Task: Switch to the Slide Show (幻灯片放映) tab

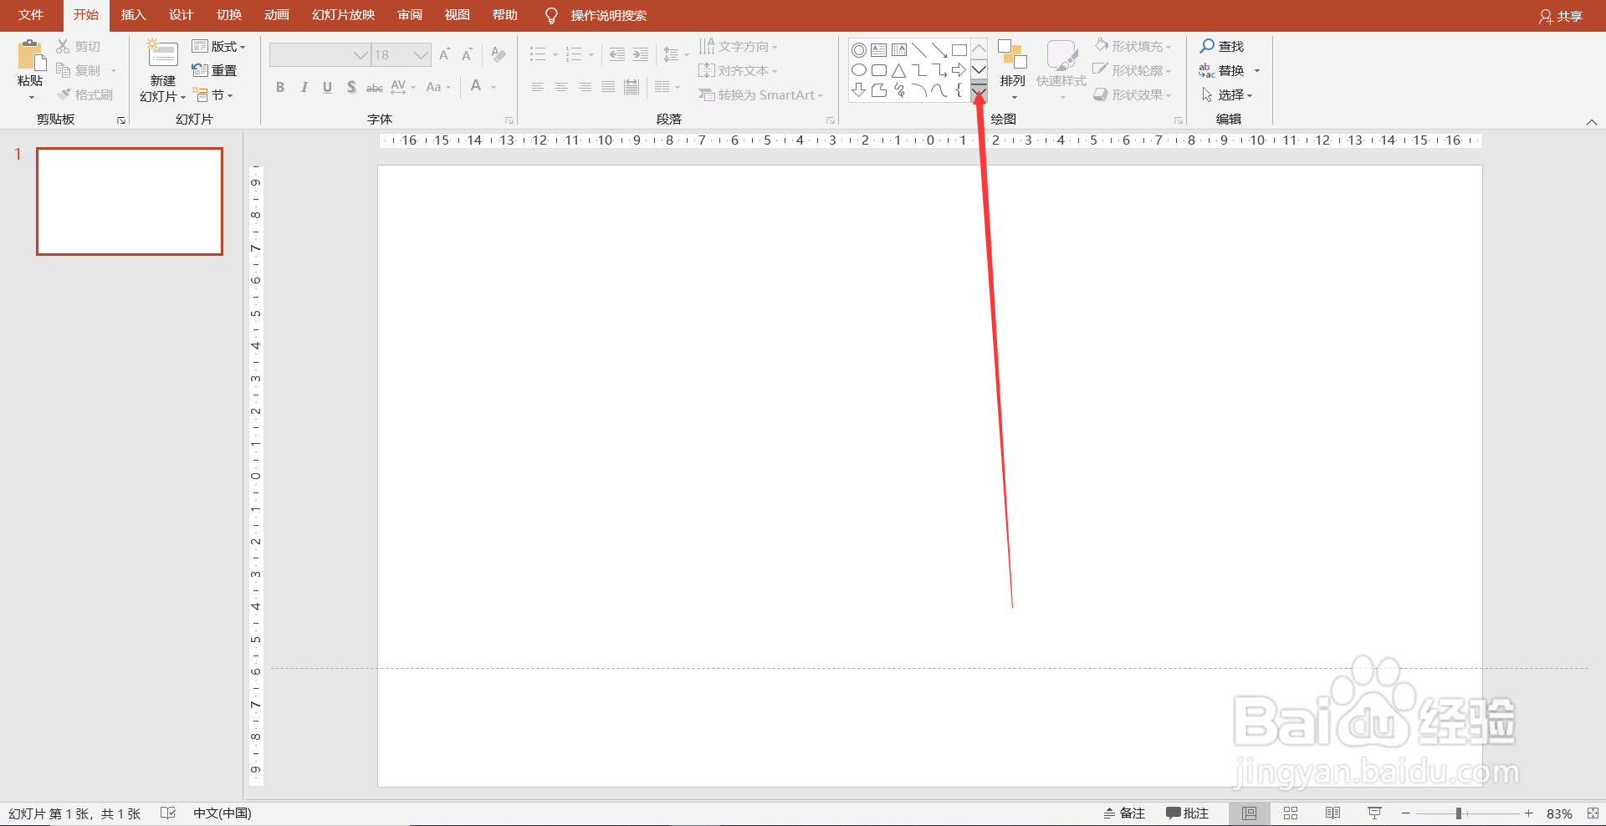Action: coord(344,15)
